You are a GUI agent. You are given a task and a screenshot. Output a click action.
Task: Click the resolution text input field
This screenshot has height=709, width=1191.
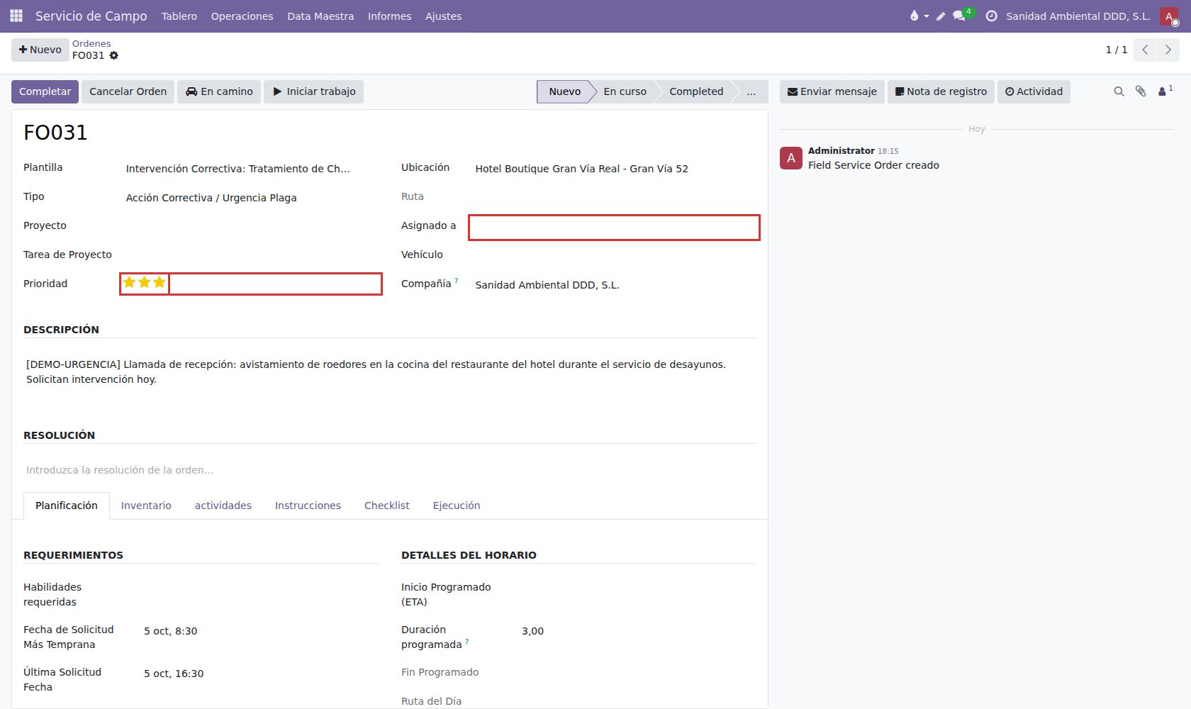pos(390,470)
